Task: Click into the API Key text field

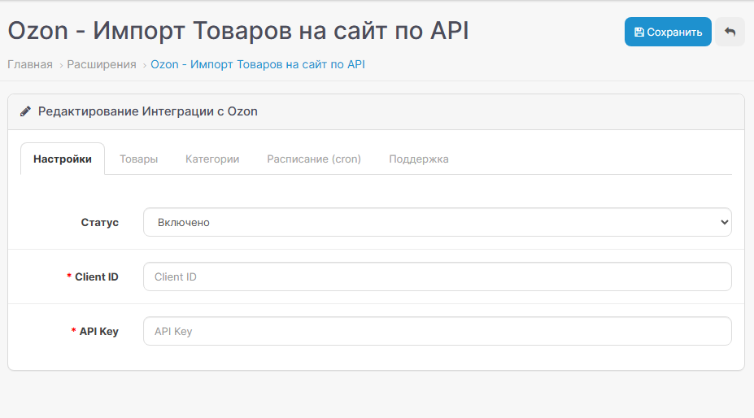Action: click(437, 331)
